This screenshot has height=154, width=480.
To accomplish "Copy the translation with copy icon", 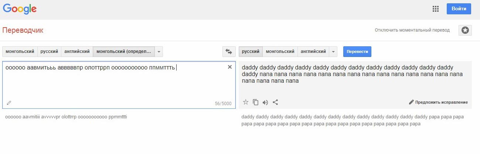I will 255,102.
